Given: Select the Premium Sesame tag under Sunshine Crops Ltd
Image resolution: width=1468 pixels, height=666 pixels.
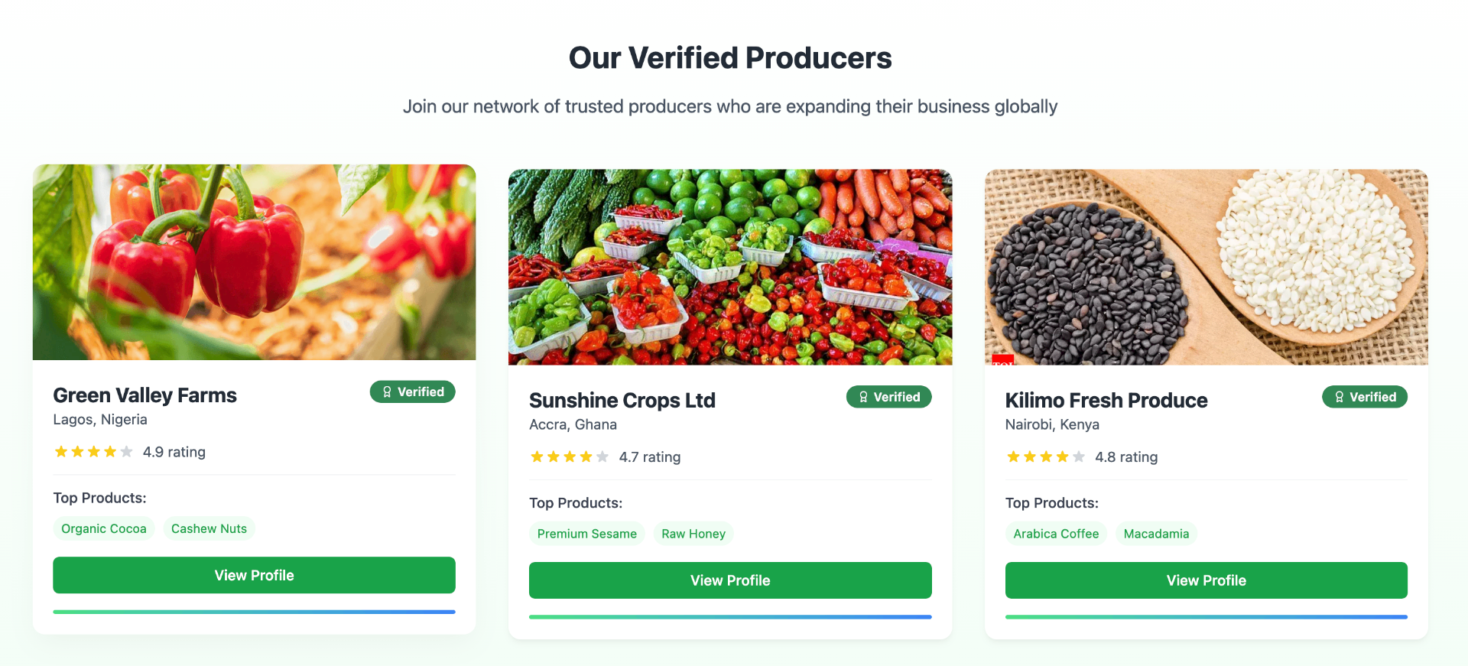Looking at the screenshot, I should [x=586, y=534].
